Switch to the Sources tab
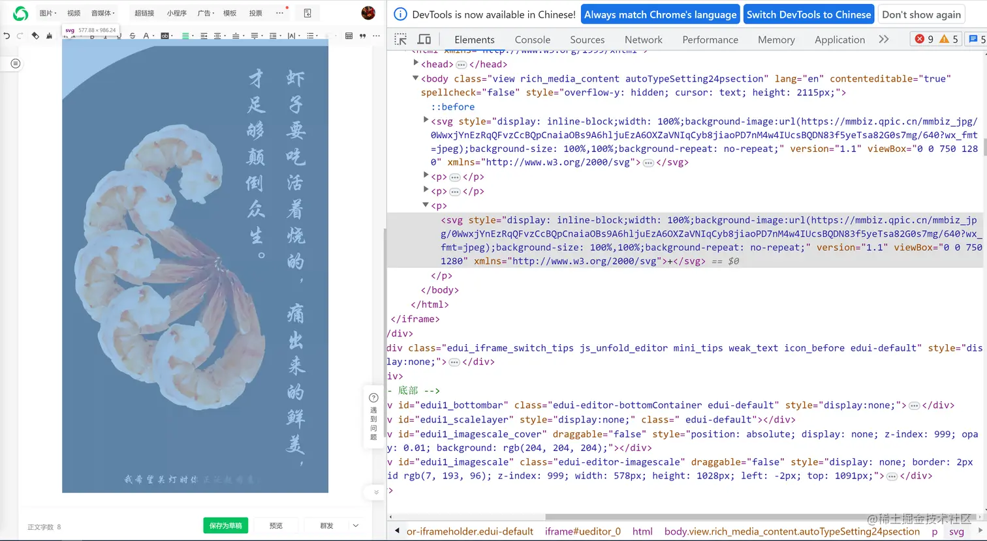Viewport: 987px width, 541px height. pos(587,40)
